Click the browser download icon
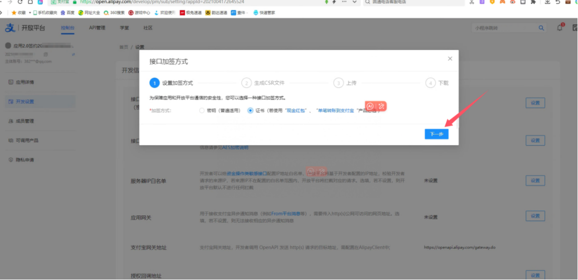 [x=547, y=2]
